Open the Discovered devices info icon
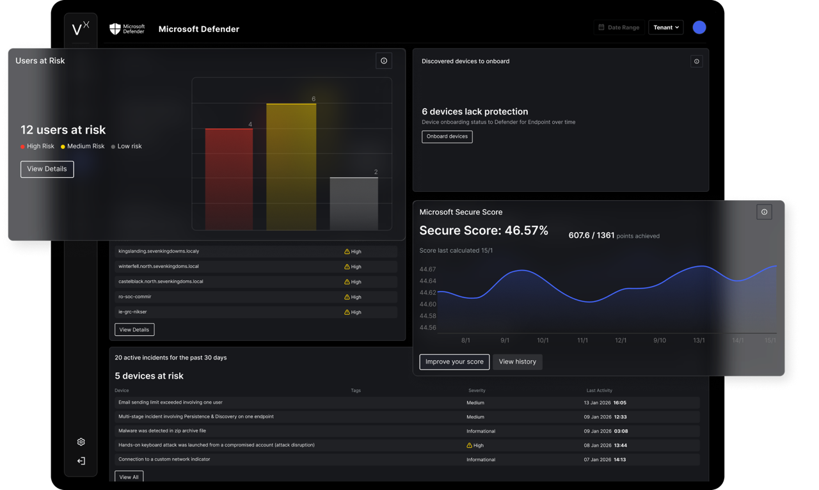 pyautogui.click(x=697, y=61)
